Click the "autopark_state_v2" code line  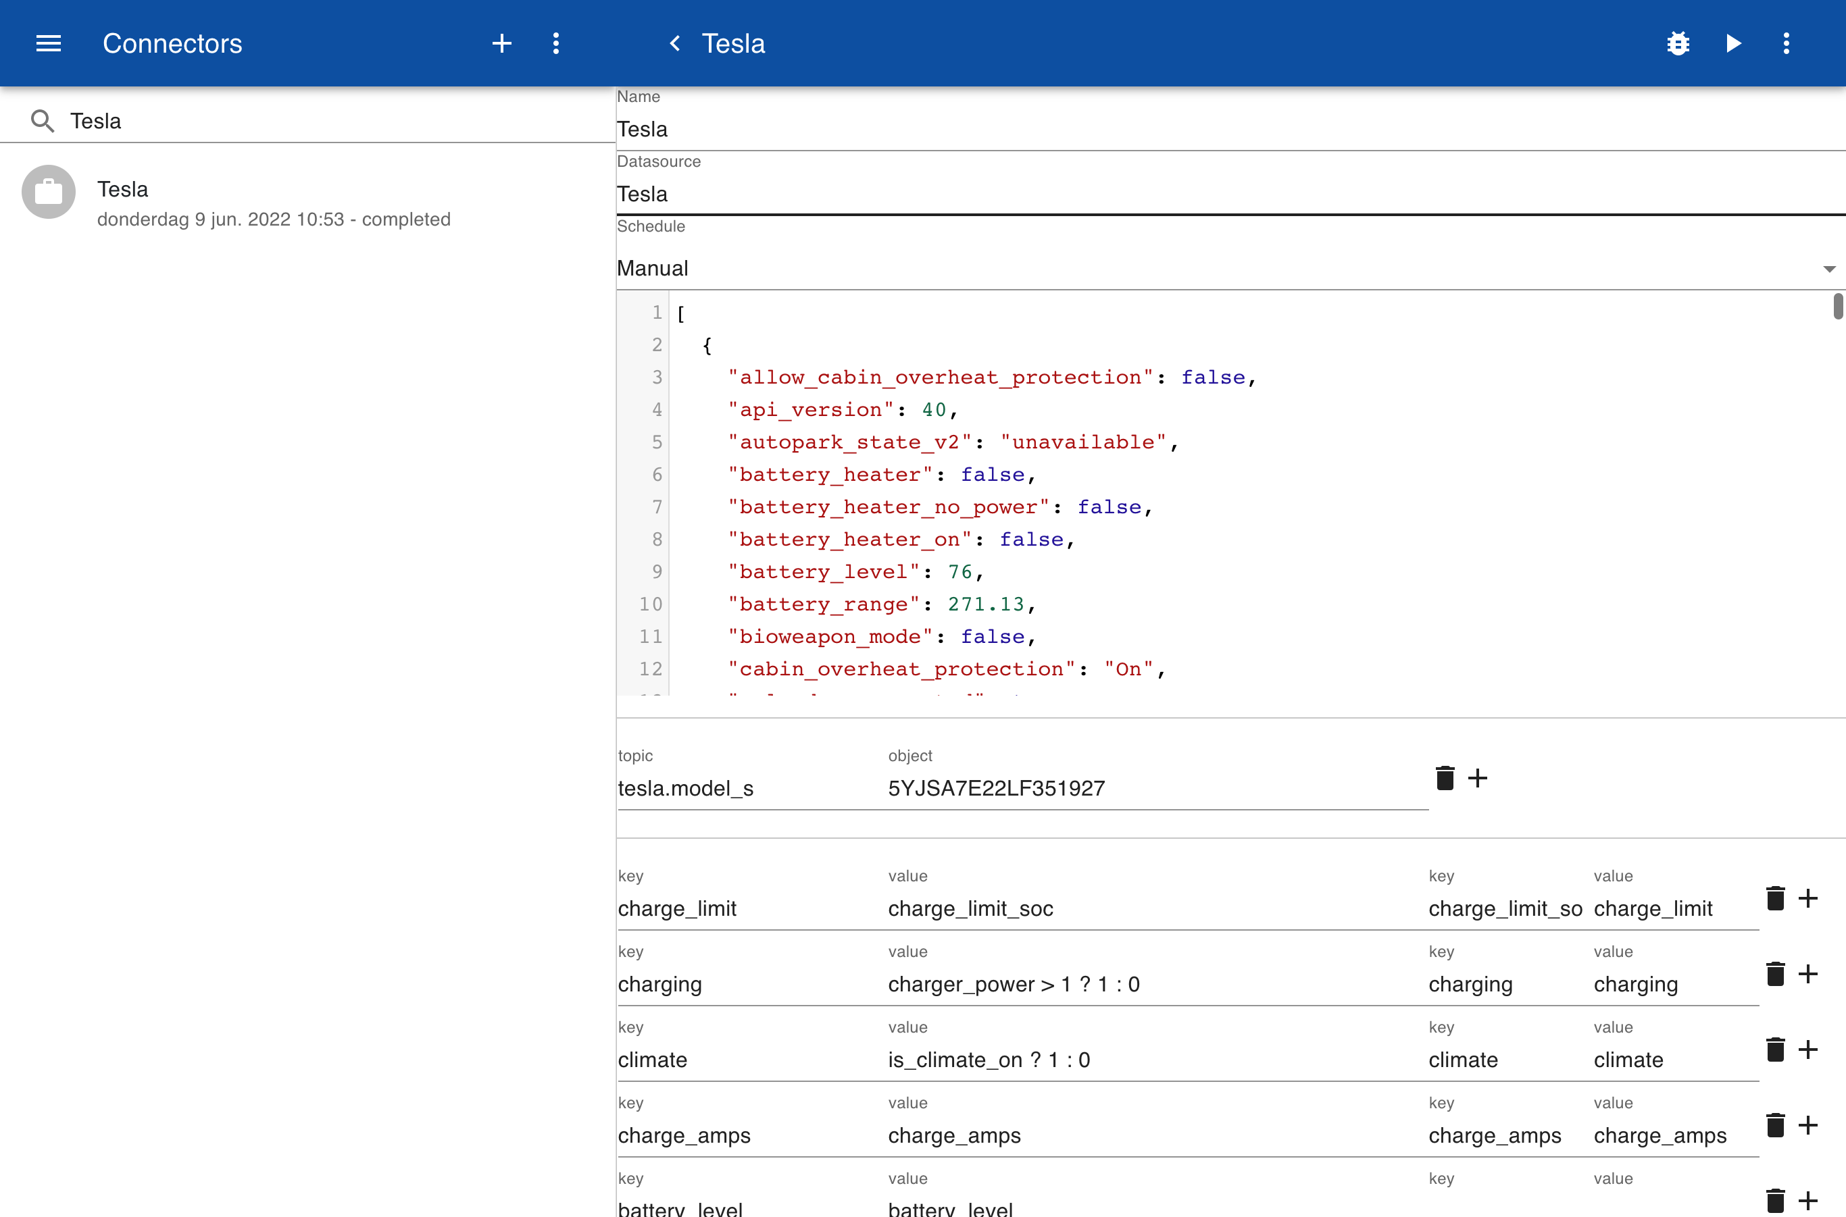(x=953, y=442)
